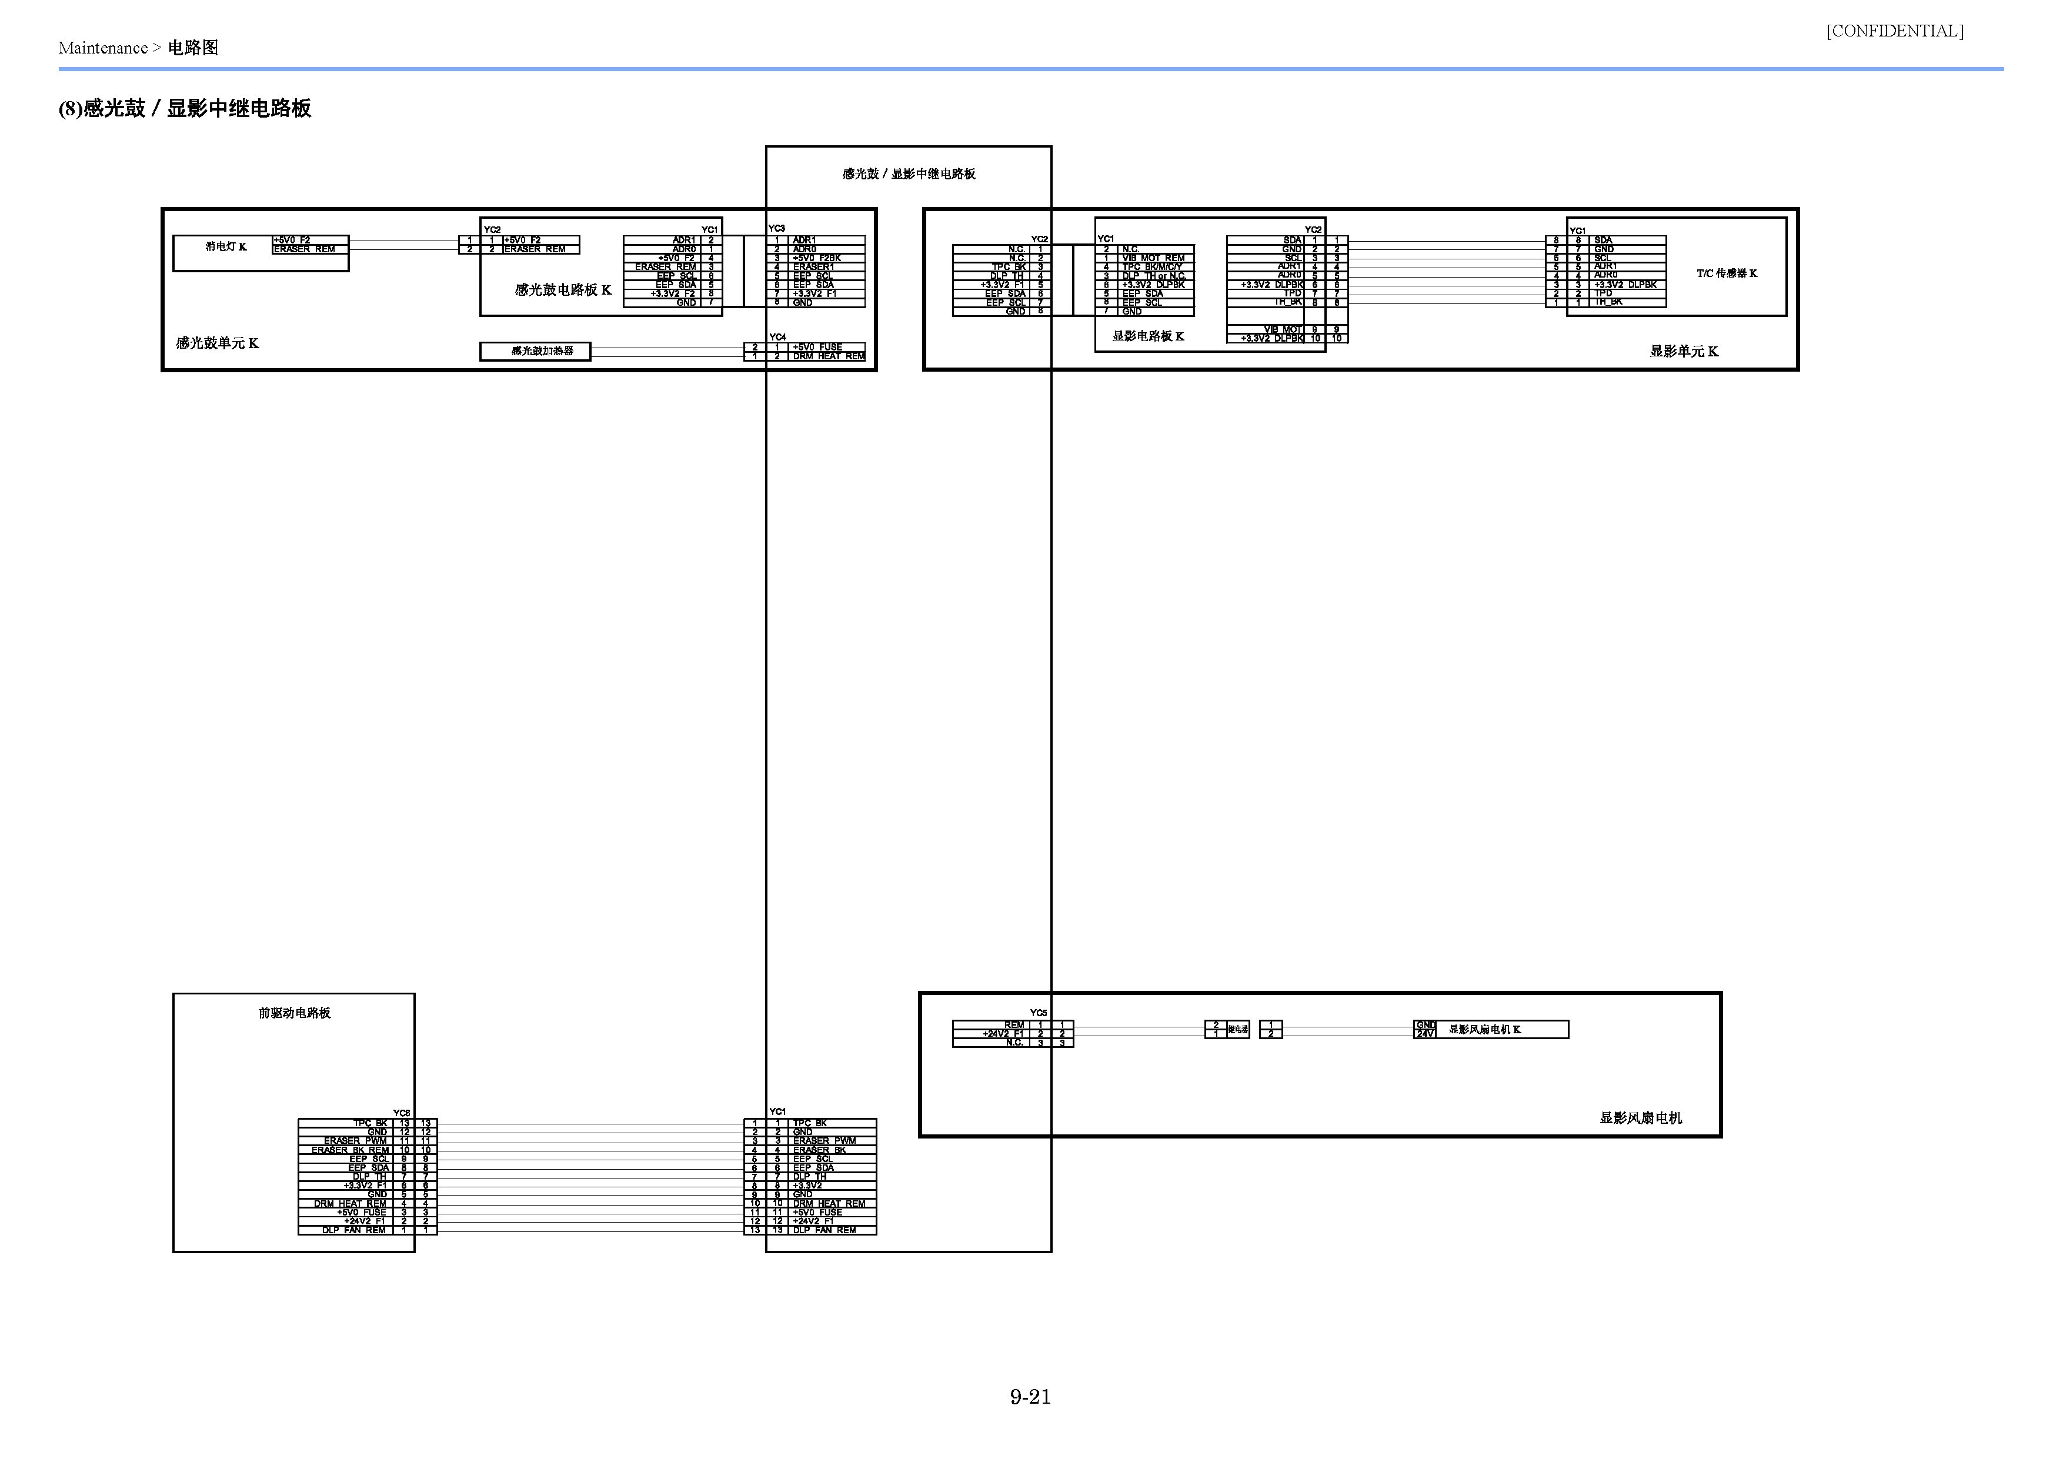This screenshot has height=1459, width=2063.
Task: Click 'VIB MOT' signal at pin 9
Action: coord(1282,330)
